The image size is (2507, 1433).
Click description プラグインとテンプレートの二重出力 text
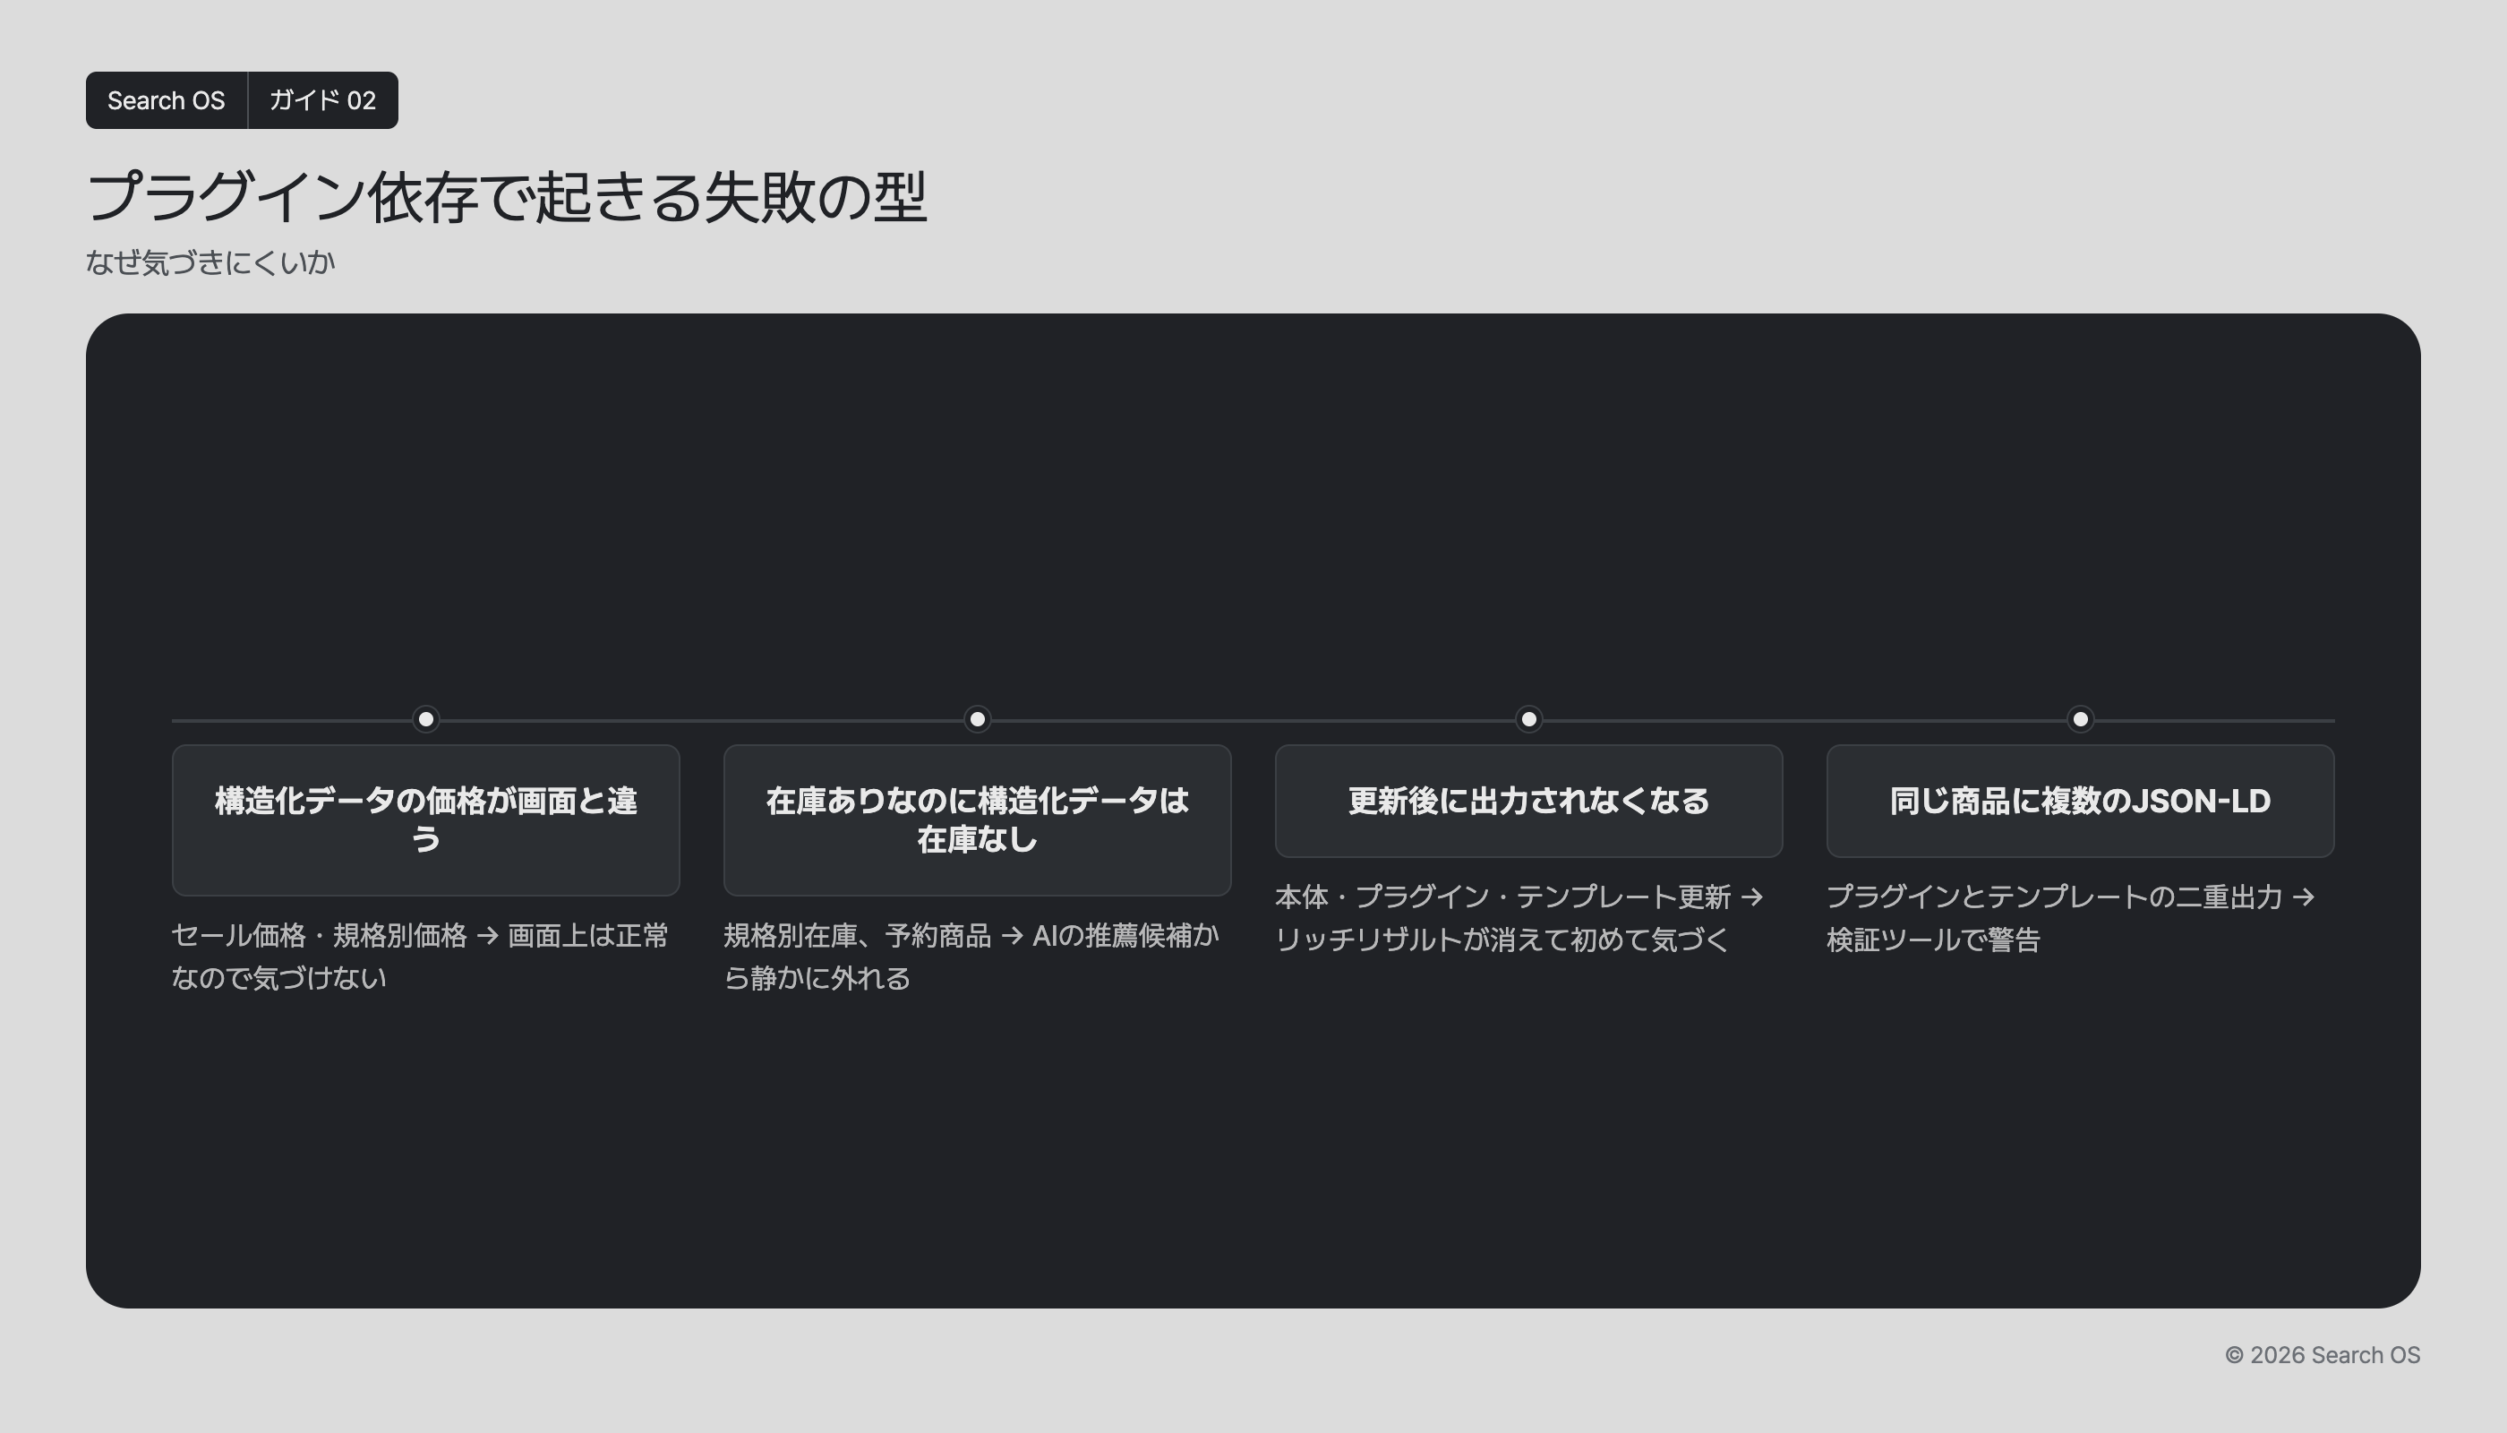pos(2071,917)
